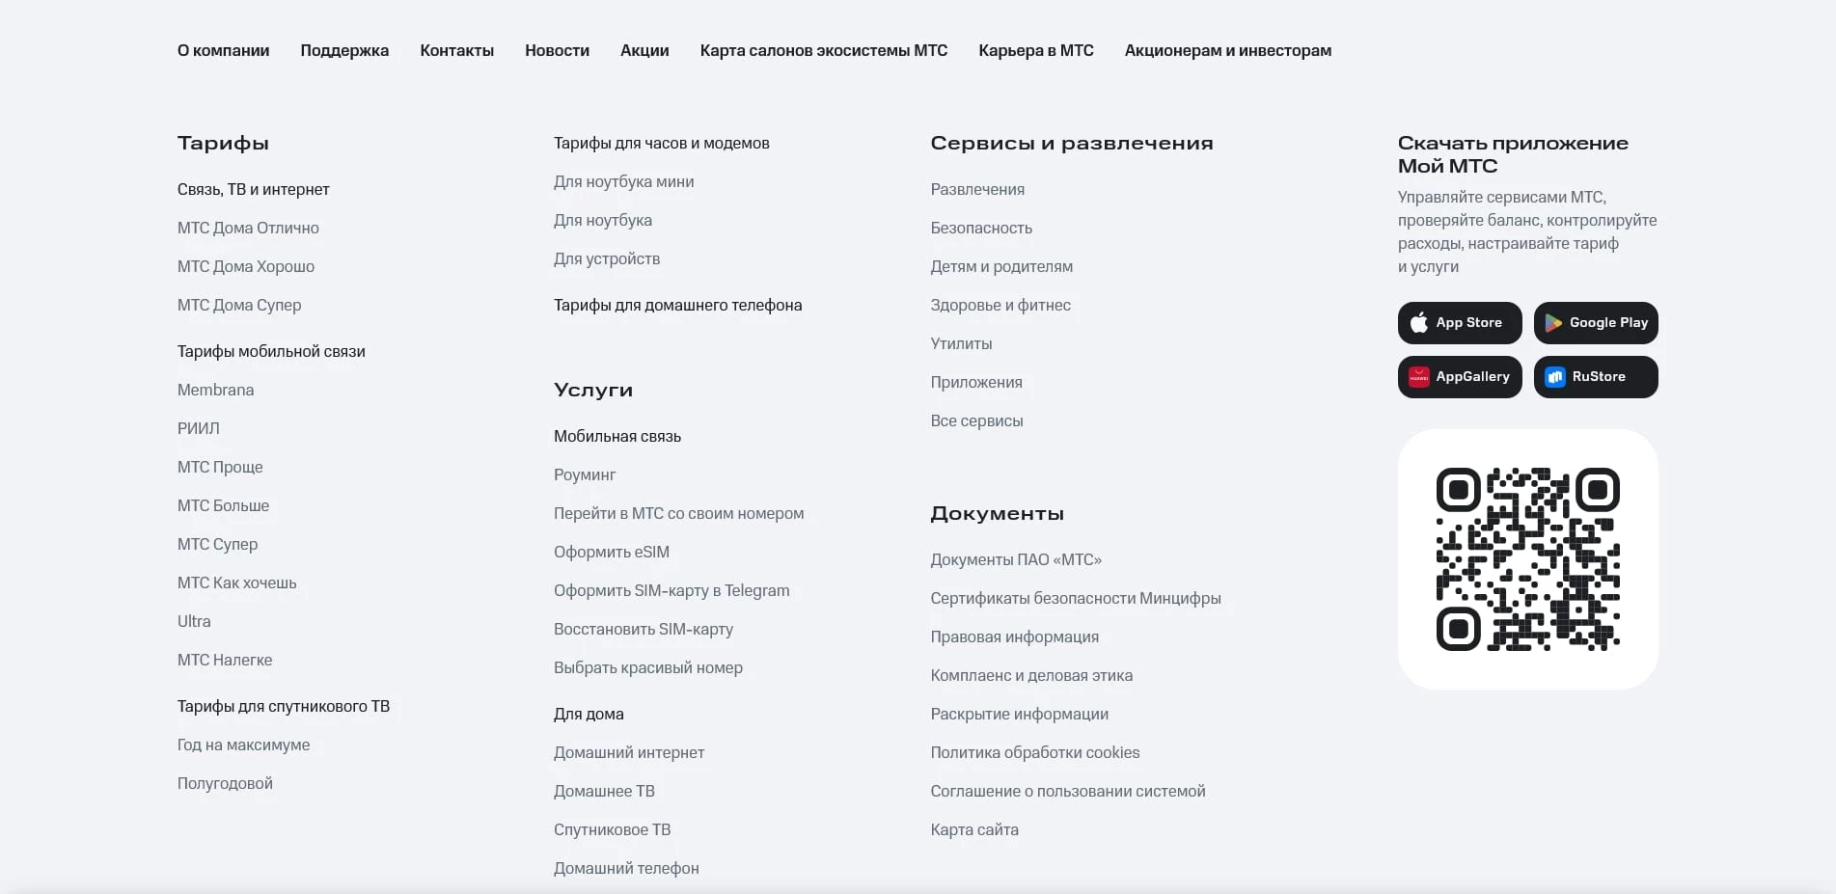Click Перейти в МТС со своим номером
This screenshot has height=894, width=1836.
tap(678, 513)
